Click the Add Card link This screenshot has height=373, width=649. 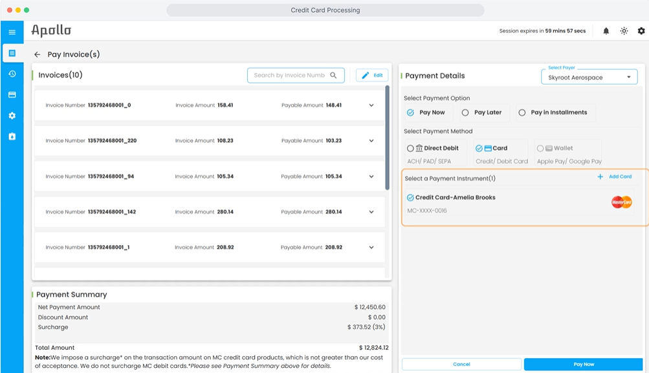(615, 176)
